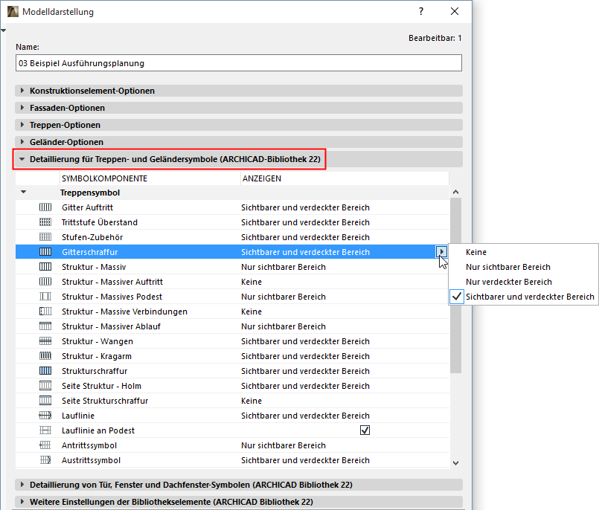Select the Struktur - Kragarm row label
The height and width of the screenshot is (510, 599).
(x=97, y=356)
